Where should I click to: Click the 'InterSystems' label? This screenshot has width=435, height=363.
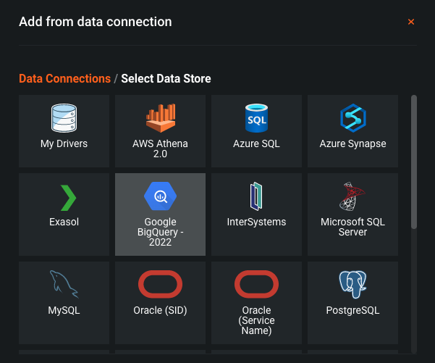click(257, 222)
